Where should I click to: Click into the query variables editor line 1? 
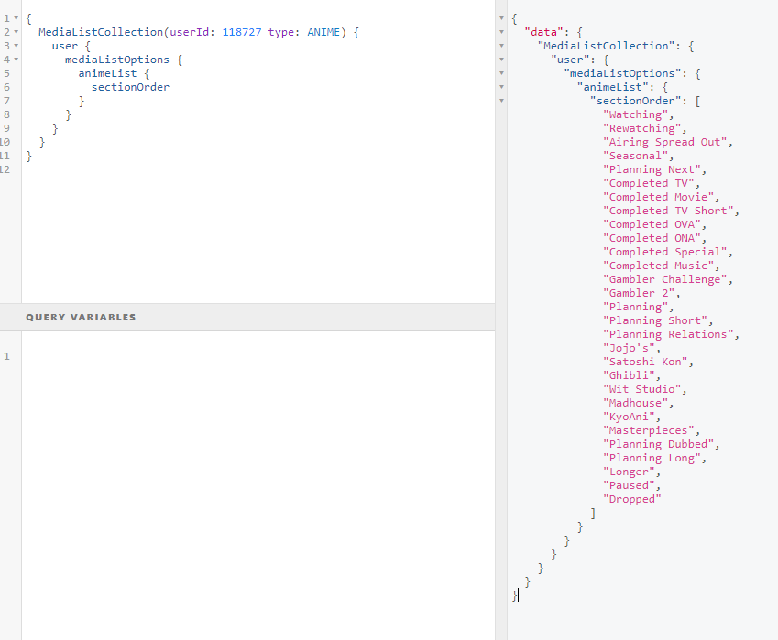258,356
